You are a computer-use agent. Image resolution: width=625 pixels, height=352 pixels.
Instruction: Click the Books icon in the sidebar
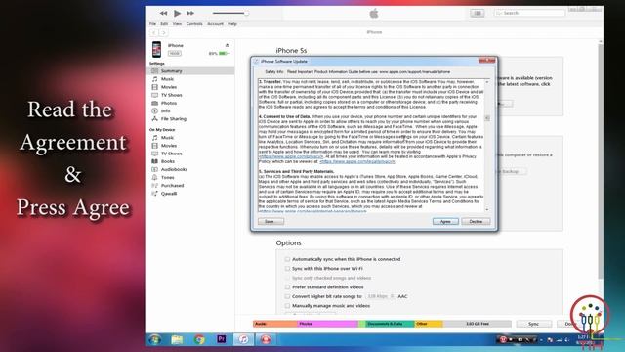pyautogui.click(x=155, y=161)
